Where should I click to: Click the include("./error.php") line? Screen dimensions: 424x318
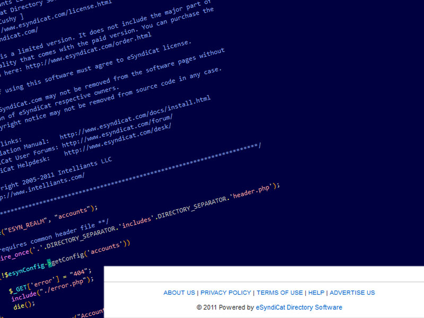[x=52, y=289]
